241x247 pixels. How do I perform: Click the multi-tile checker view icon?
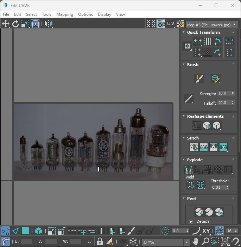[x=151, y=24]
